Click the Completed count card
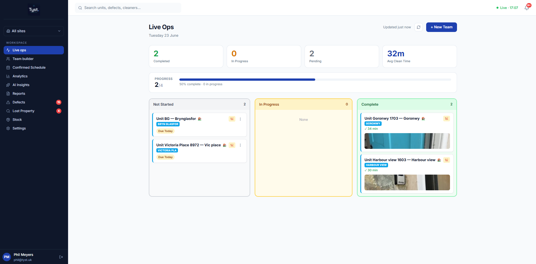 186,57
